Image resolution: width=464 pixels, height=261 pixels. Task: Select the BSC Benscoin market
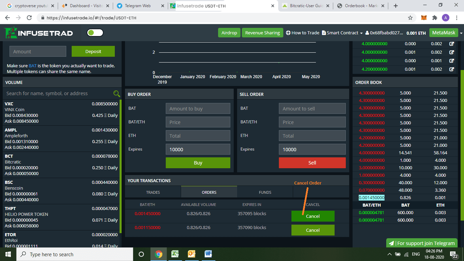[61, 191]
